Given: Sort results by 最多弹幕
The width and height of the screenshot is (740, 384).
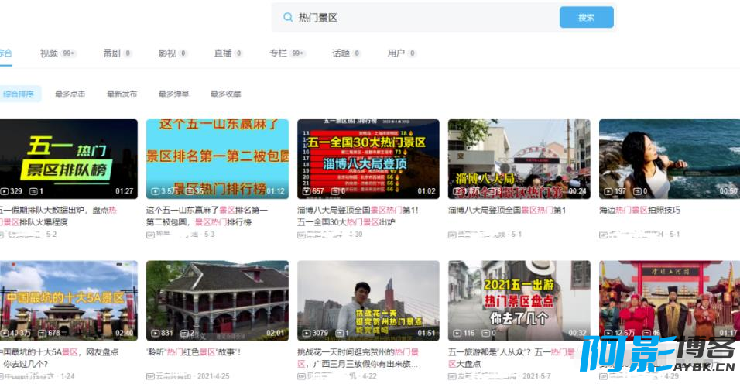Looking at the screenshot, I should pyautogui.click(x=173, y=94).
